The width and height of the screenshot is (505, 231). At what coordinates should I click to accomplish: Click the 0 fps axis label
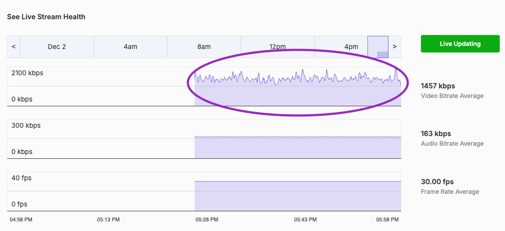(19, 204)
